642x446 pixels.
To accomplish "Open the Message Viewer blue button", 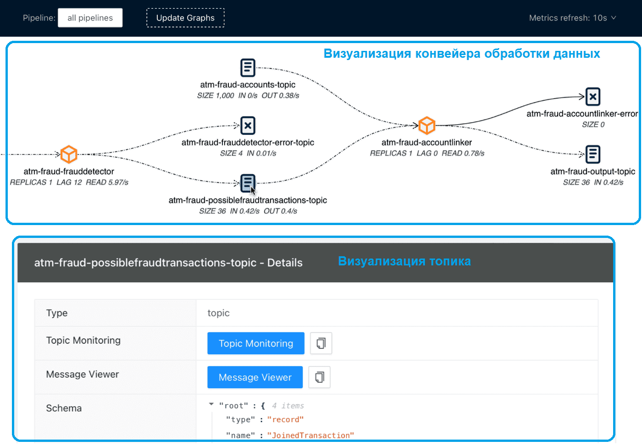I will 255,377.
